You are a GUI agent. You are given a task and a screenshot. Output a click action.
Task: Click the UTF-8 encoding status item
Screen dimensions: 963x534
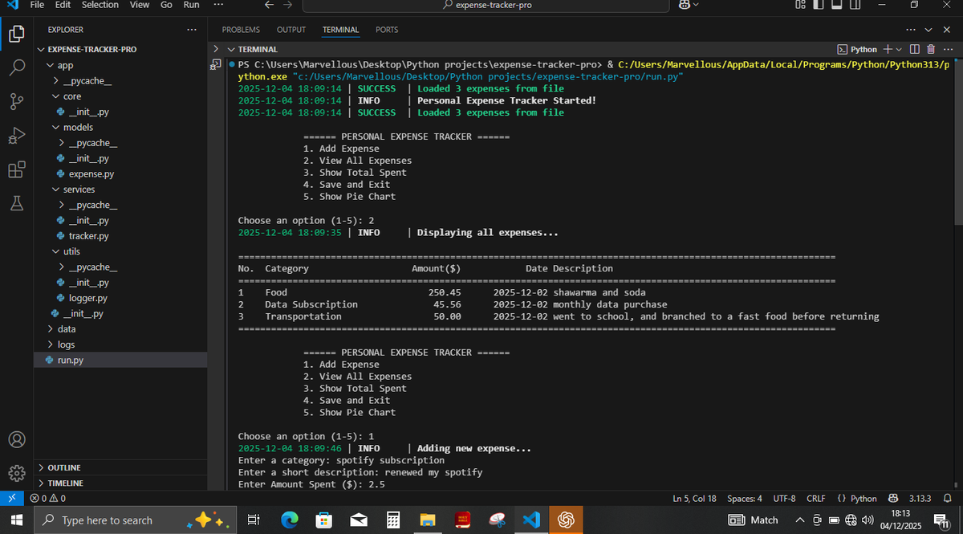pyautogui.click(x=785, y=499)
